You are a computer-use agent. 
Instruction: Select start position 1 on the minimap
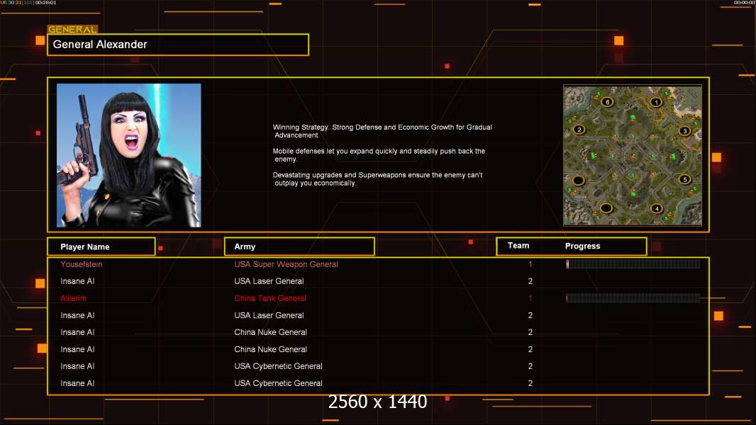(x=656, y=102)
